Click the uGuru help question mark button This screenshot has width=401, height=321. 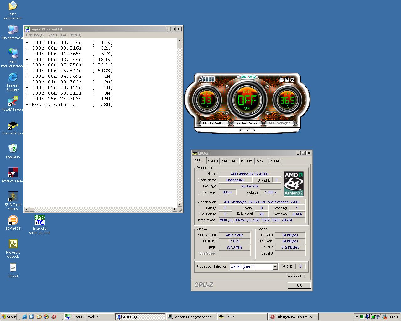pyautogui.click(x=287, y=80)
